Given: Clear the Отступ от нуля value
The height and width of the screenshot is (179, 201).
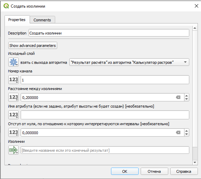Looking at the screenshot, I should tap(178, 132).
